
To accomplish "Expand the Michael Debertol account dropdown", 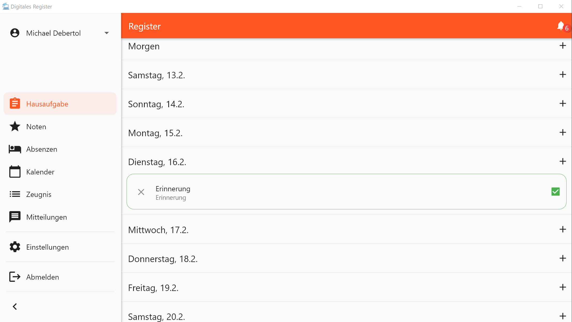I will click(x=106, y=33).
